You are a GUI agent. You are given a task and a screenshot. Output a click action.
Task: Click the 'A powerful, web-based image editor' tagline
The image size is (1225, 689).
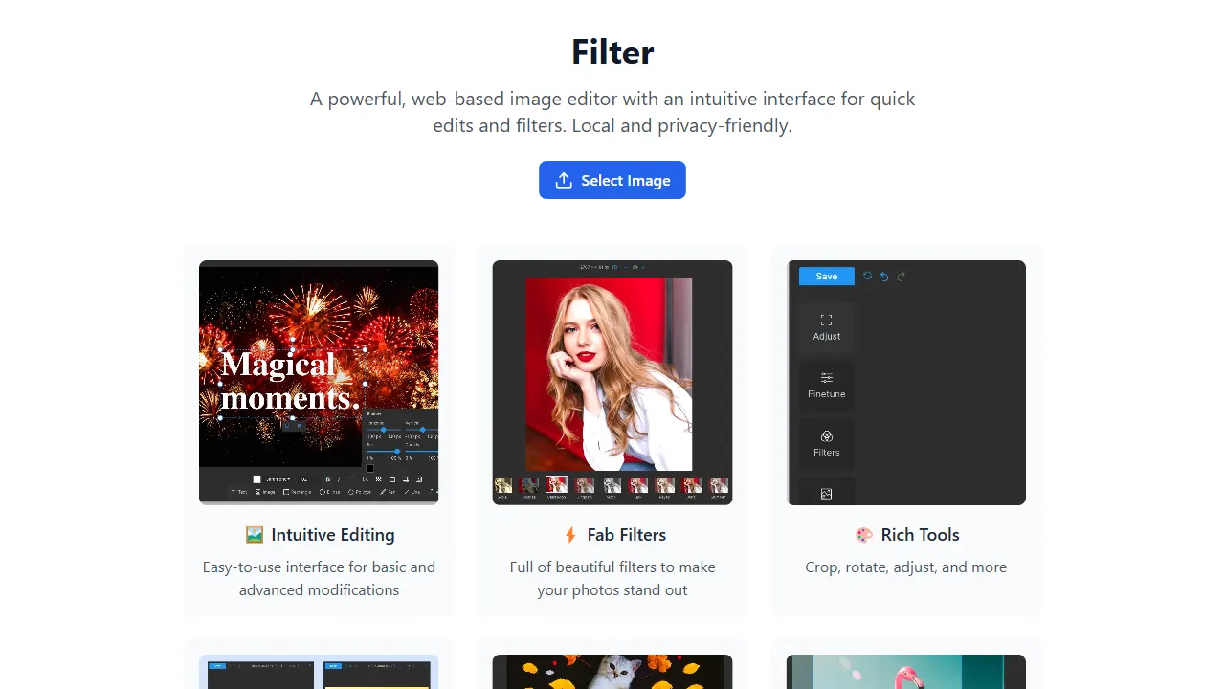[x=612, y=112]
